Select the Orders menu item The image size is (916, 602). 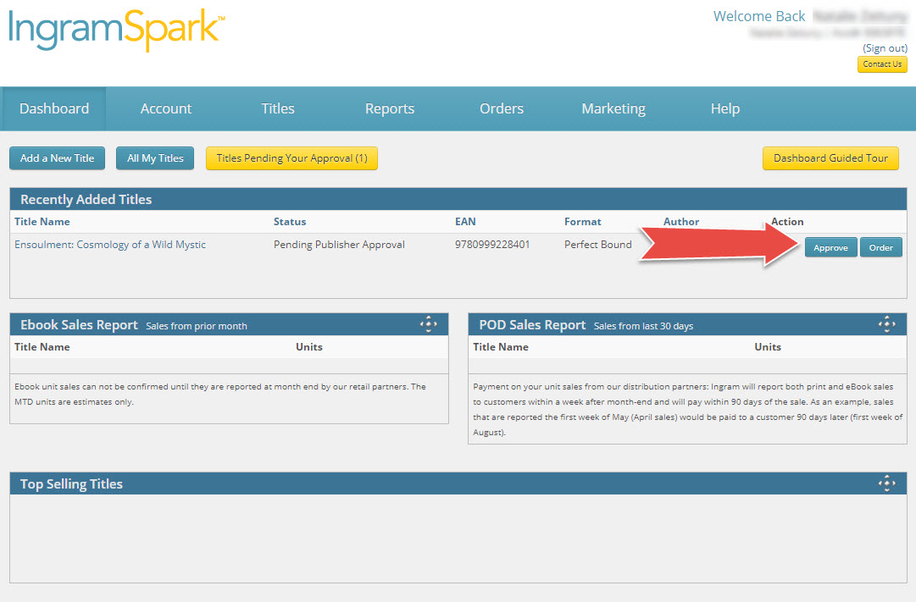[502, 108]
